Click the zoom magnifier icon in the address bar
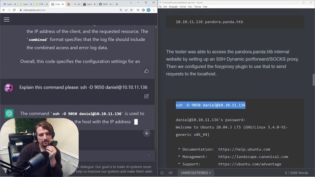The width and height of the screenshot is (315, 177). click(121, 10)
